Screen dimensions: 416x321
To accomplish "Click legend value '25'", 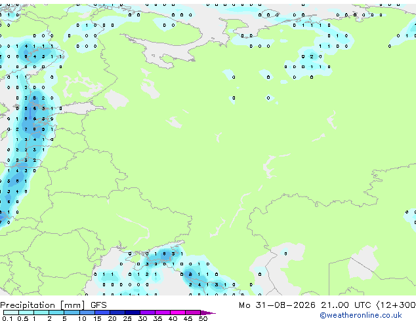I will point(127,318).
